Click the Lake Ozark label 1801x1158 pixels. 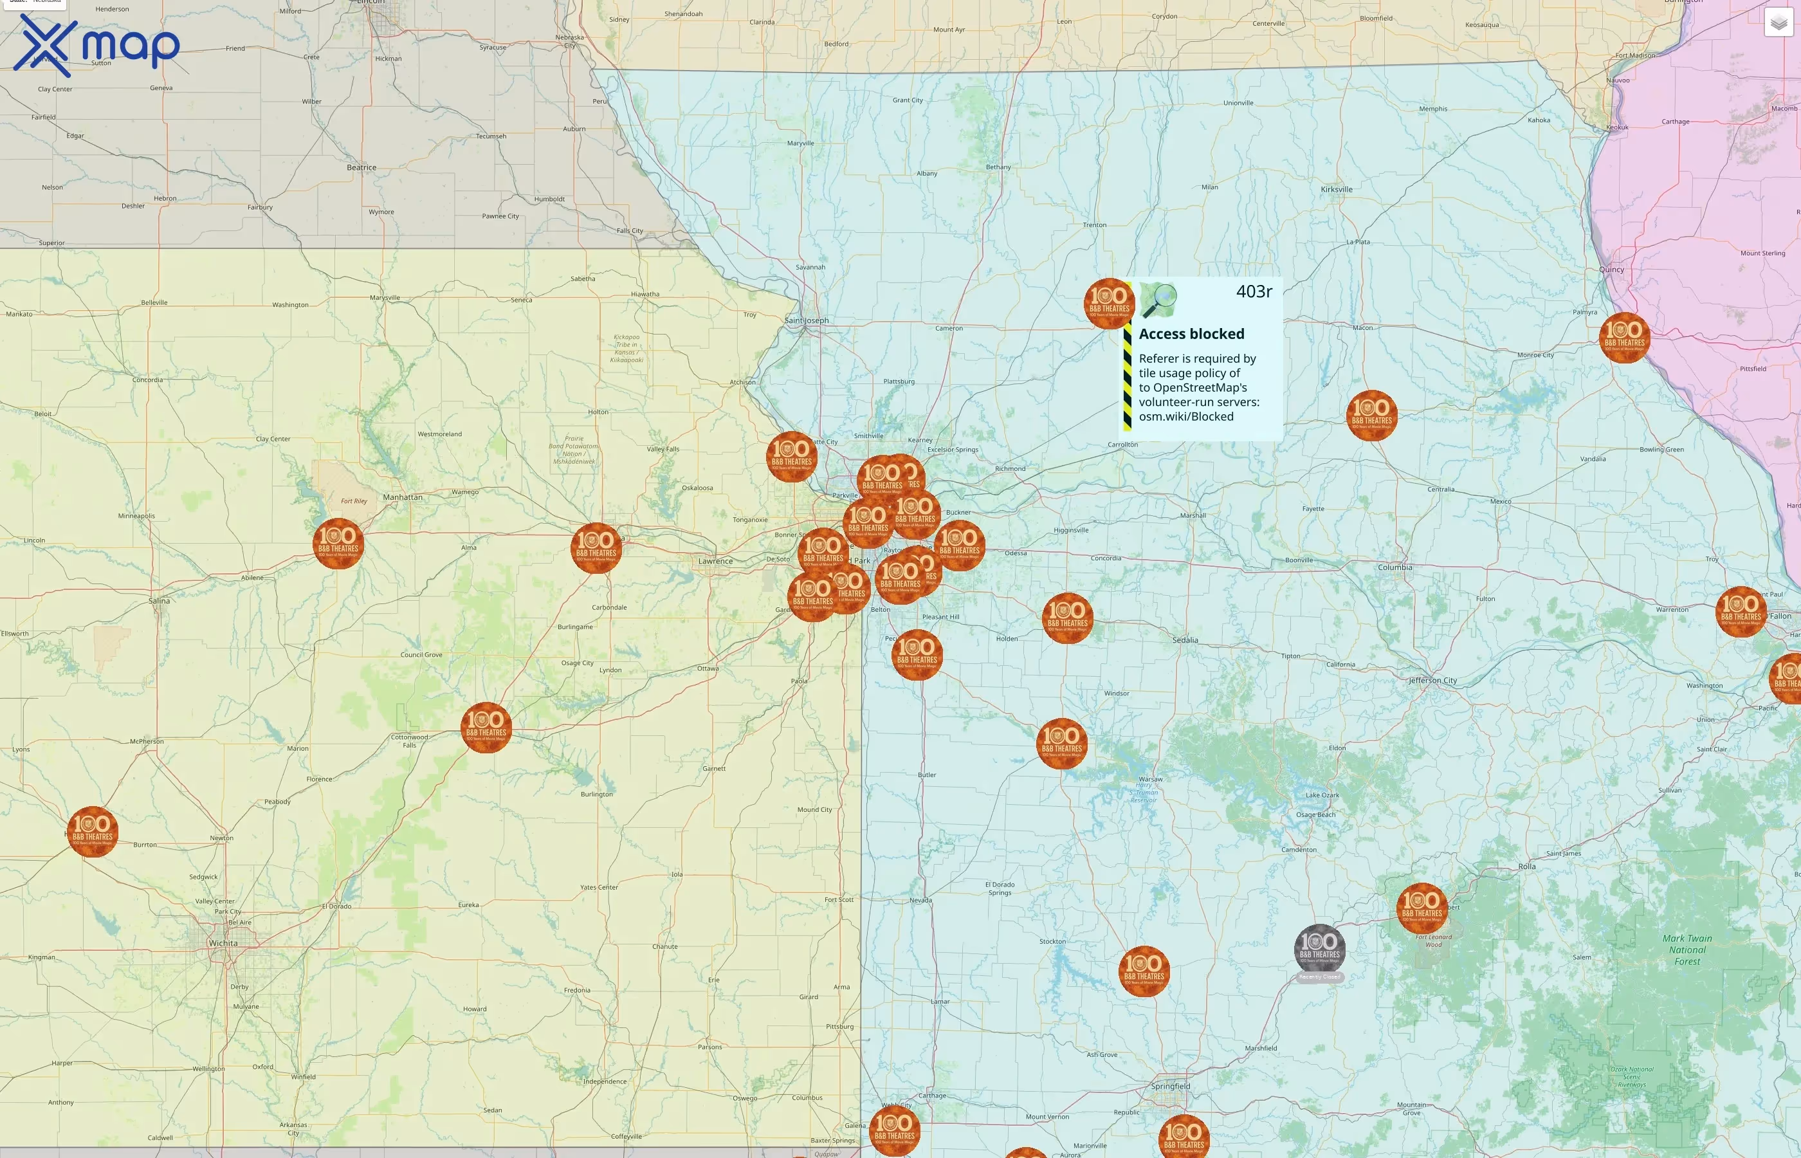(1322, 795)
